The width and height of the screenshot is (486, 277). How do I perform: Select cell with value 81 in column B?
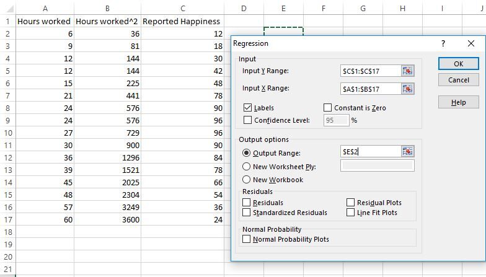coord(107,46)
